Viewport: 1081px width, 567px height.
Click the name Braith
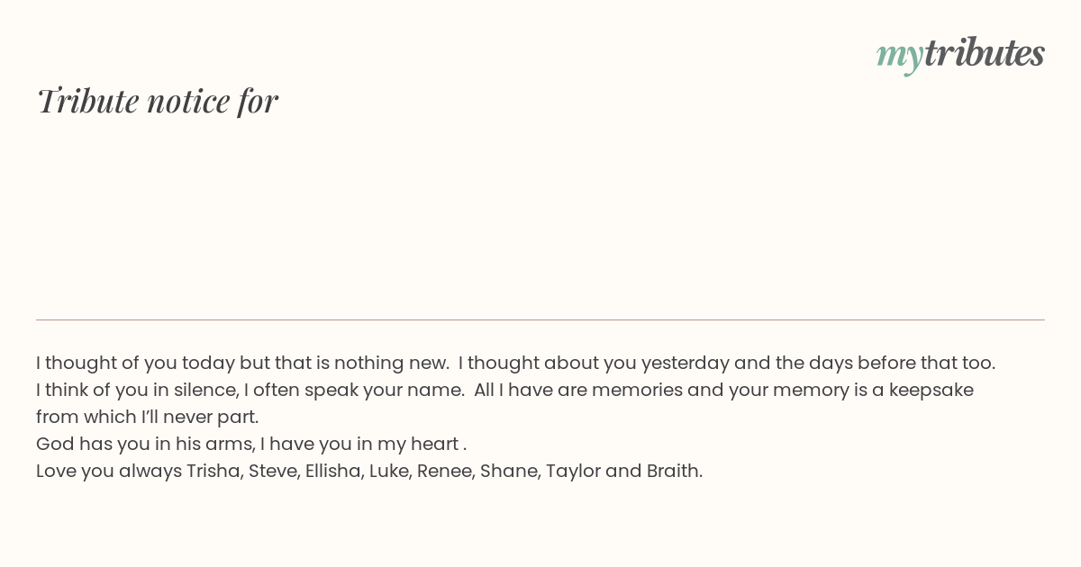[x=674, y=471]
